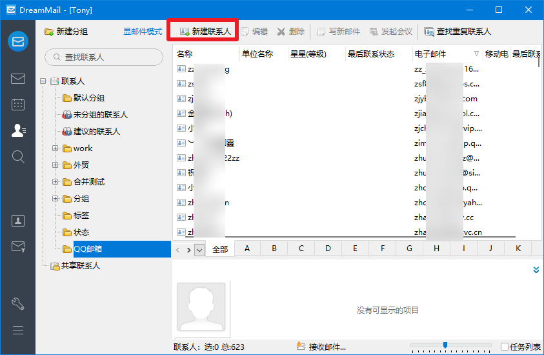
Task: Click the DreamMail logo icon in sidebar
Action: 18,41
